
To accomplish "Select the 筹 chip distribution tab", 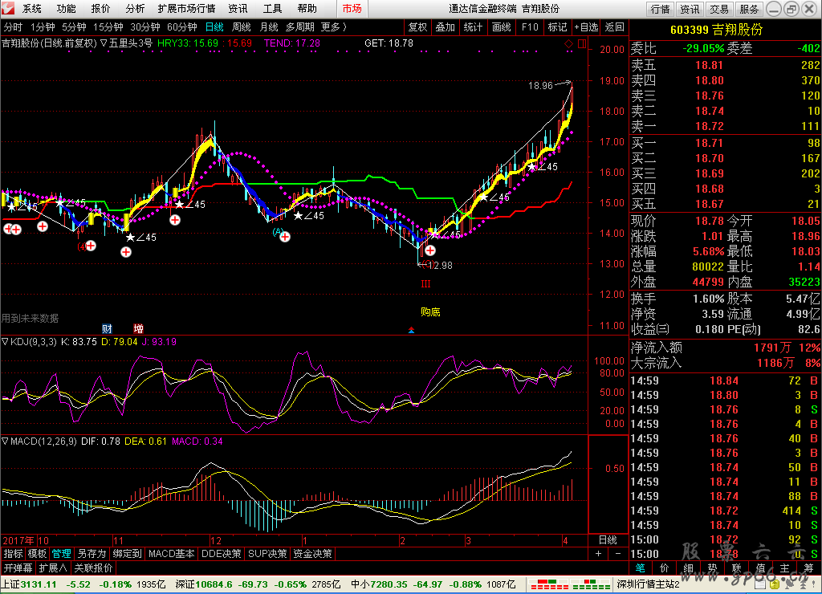I will tap(809, 568).
